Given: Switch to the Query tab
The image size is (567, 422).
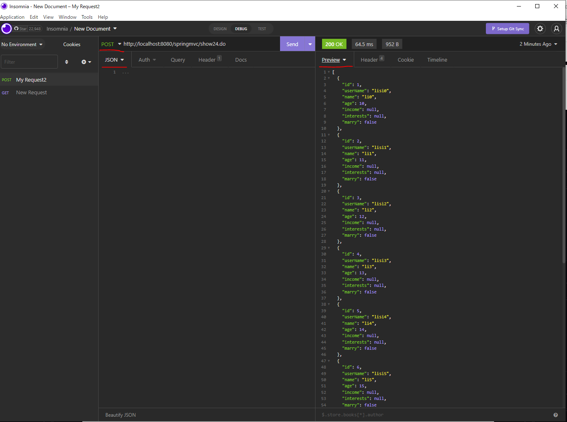Looking at the screenshot, I should (x=178, y=60).
